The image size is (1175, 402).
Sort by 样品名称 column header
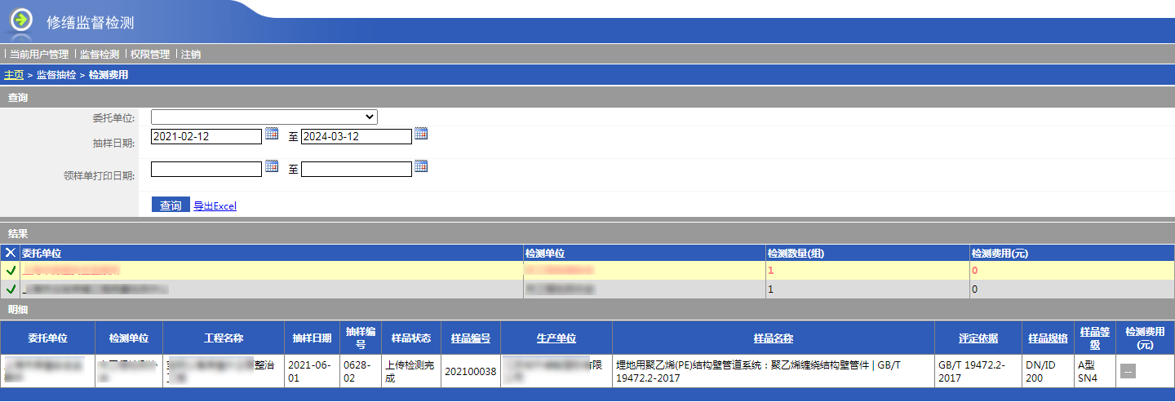tap(773, 338)
